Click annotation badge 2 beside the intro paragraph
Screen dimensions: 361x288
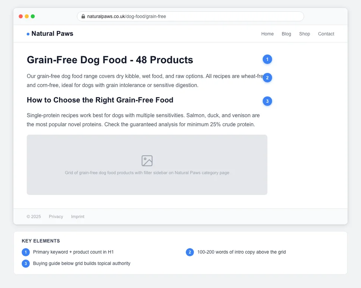coord(267,78)
